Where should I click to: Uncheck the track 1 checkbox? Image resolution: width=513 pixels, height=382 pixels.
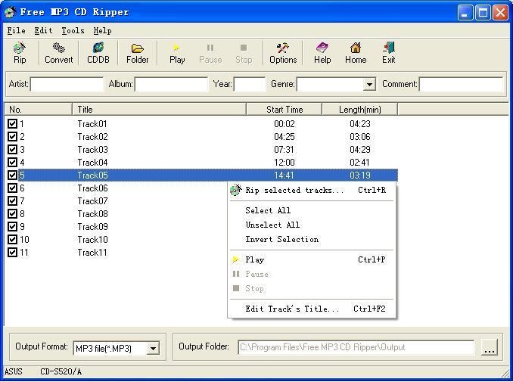tap(12, 123)
